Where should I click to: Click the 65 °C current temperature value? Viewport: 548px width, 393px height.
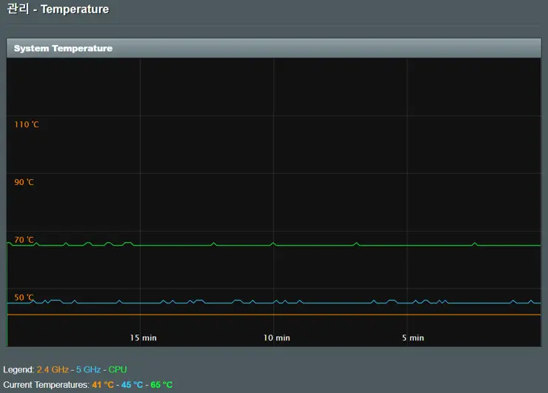coord(161,385)
